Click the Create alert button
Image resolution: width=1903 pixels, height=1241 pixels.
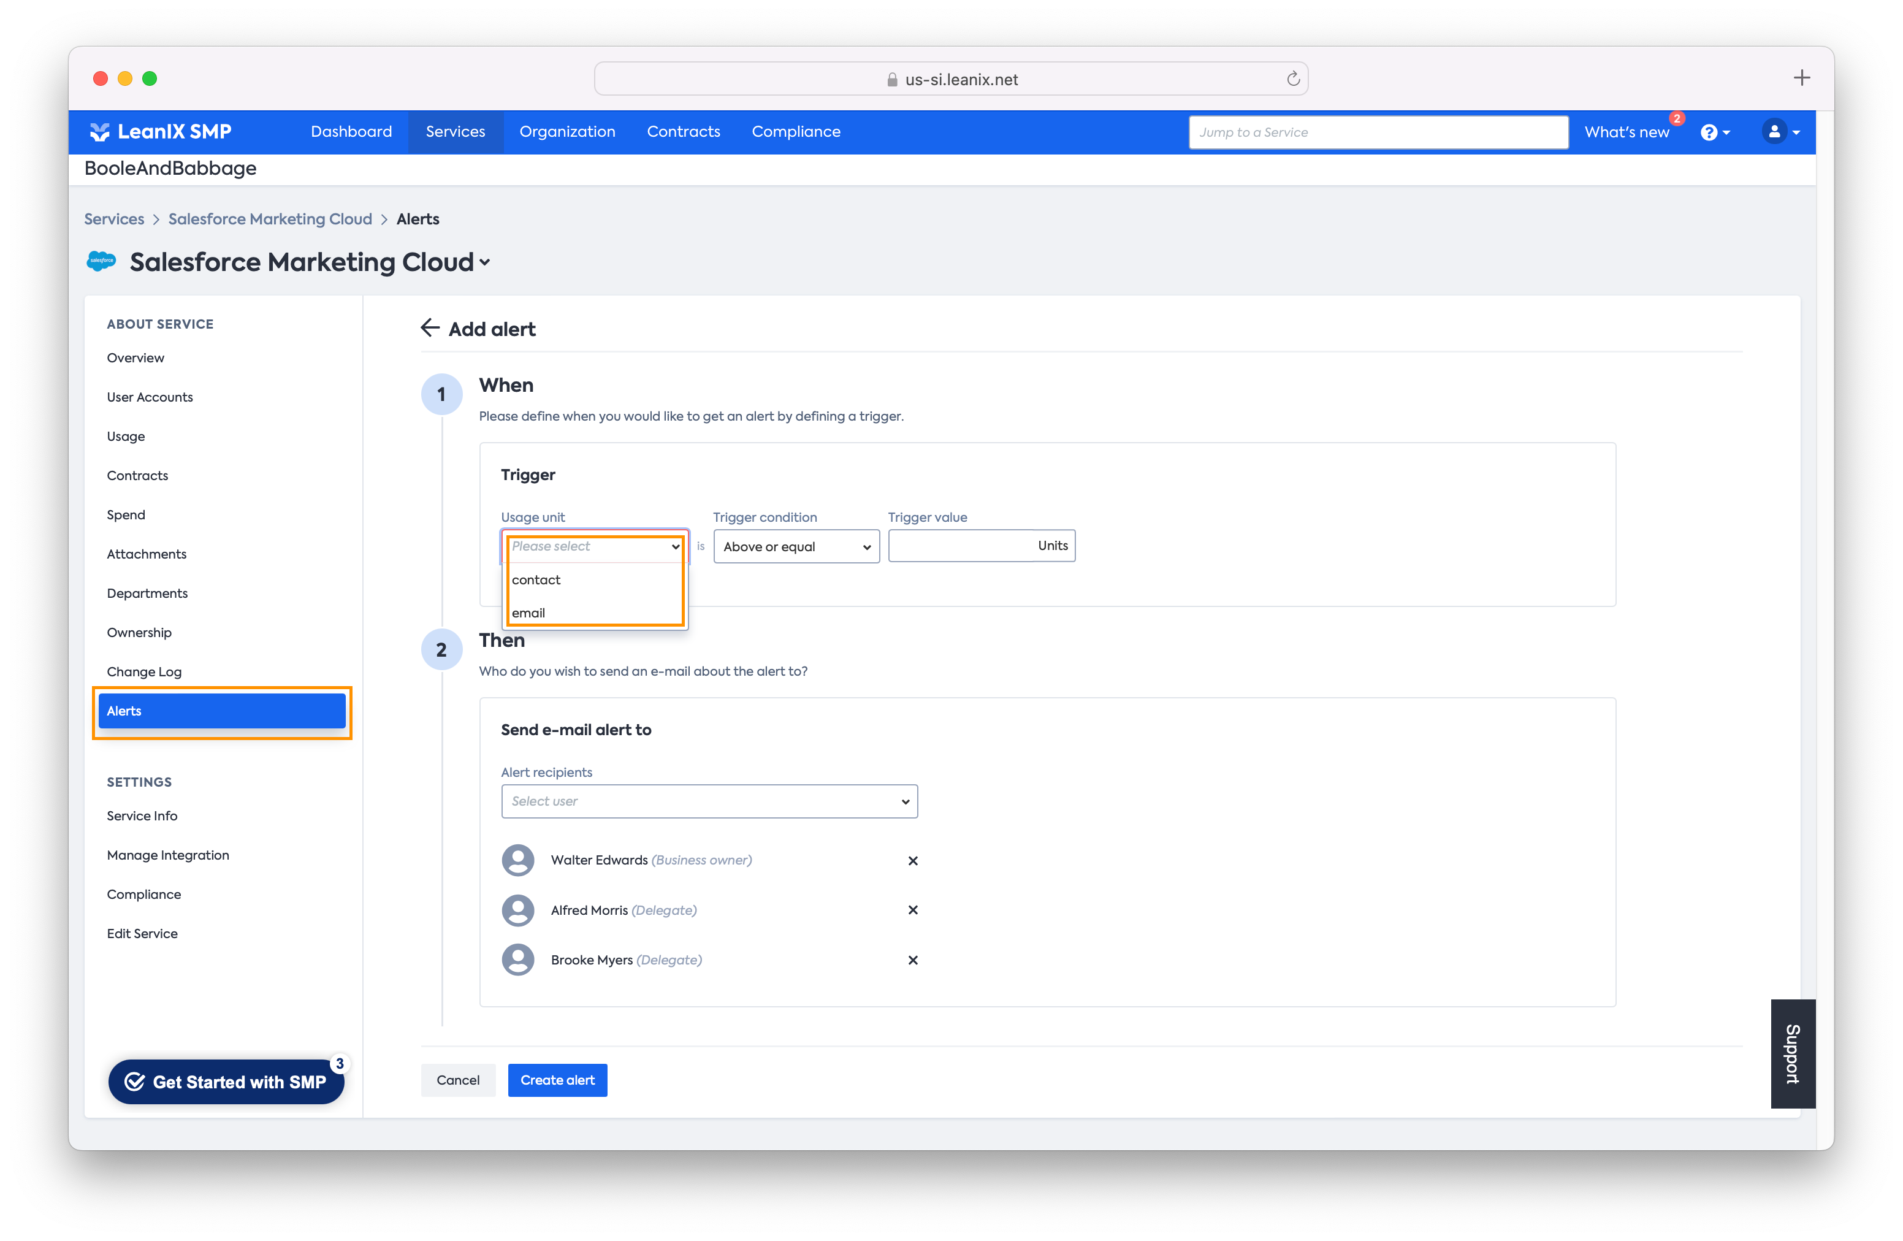click(x=557, y=1080)
